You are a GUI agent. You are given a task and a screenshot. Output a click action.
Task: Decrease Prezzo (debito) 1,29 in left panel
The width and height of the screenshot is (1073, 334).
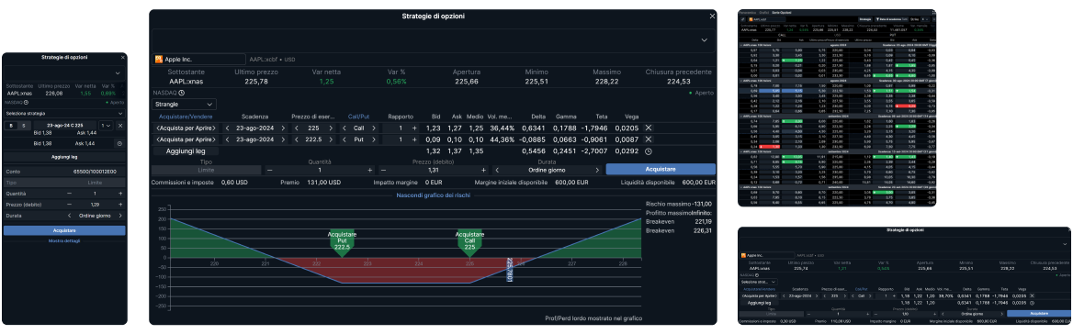(x=69, y=205)
